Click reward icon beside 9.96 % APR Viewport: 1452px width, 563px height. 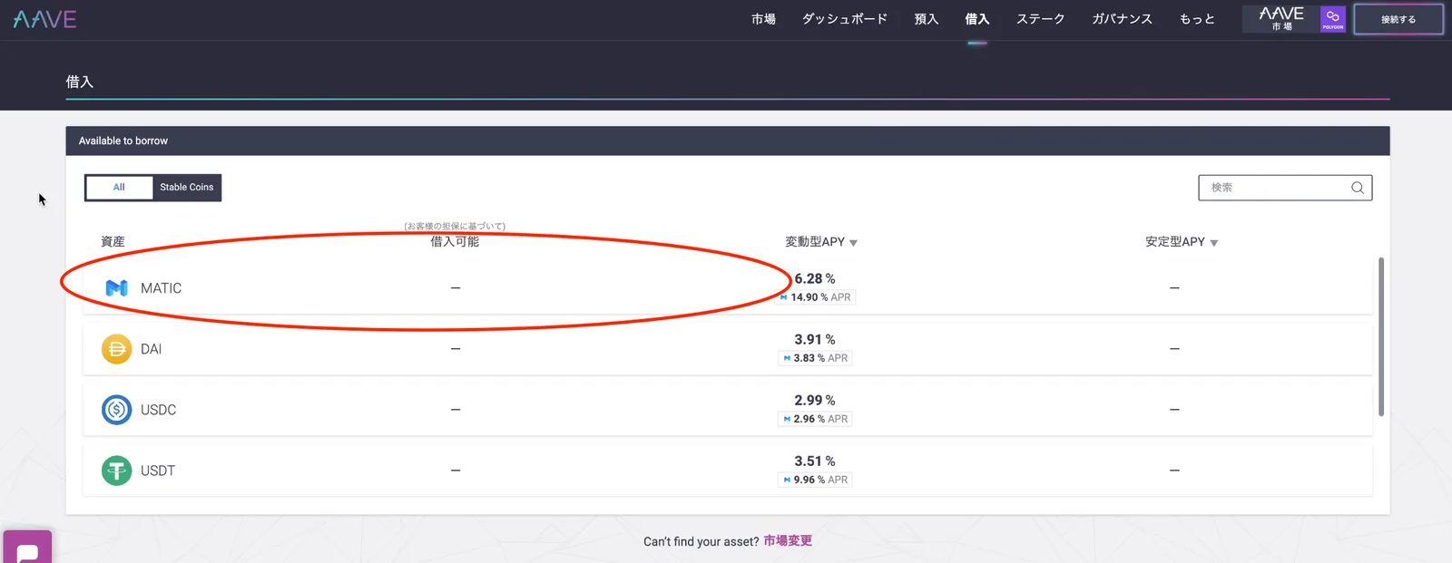pyautogui.click(x=787, y=480)
